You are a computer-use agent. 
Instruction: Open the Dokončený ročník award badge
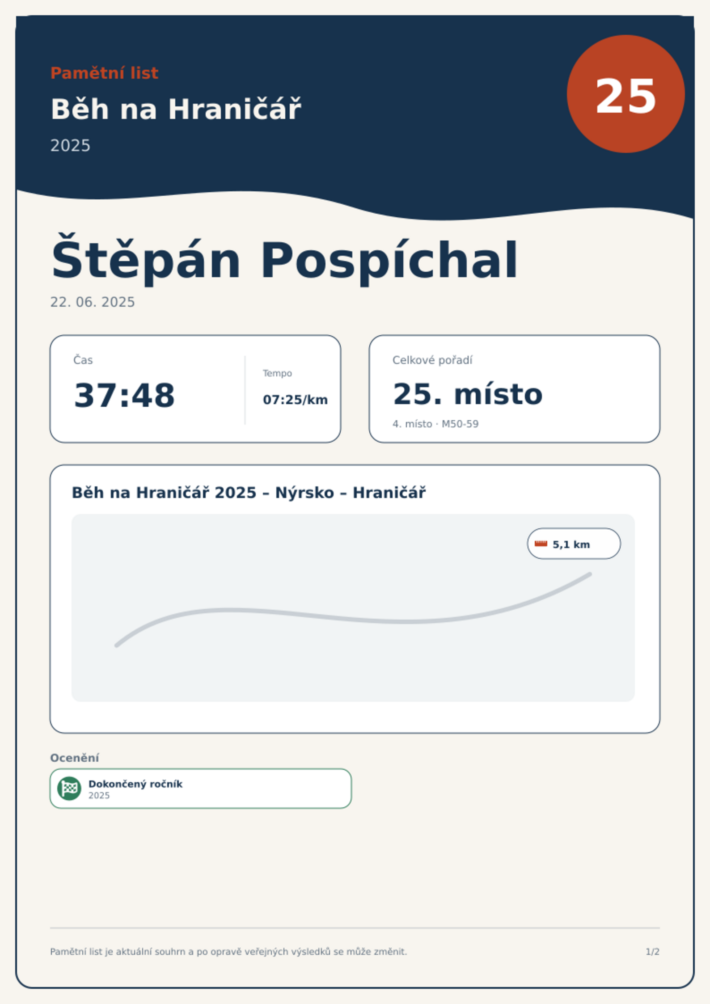(x=201, y=789)
